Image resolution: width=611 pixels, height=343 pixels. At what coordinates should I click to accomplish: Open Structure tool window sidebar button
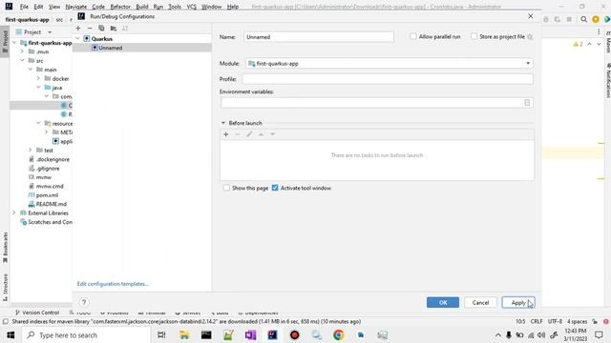click(x=5, y=287)
